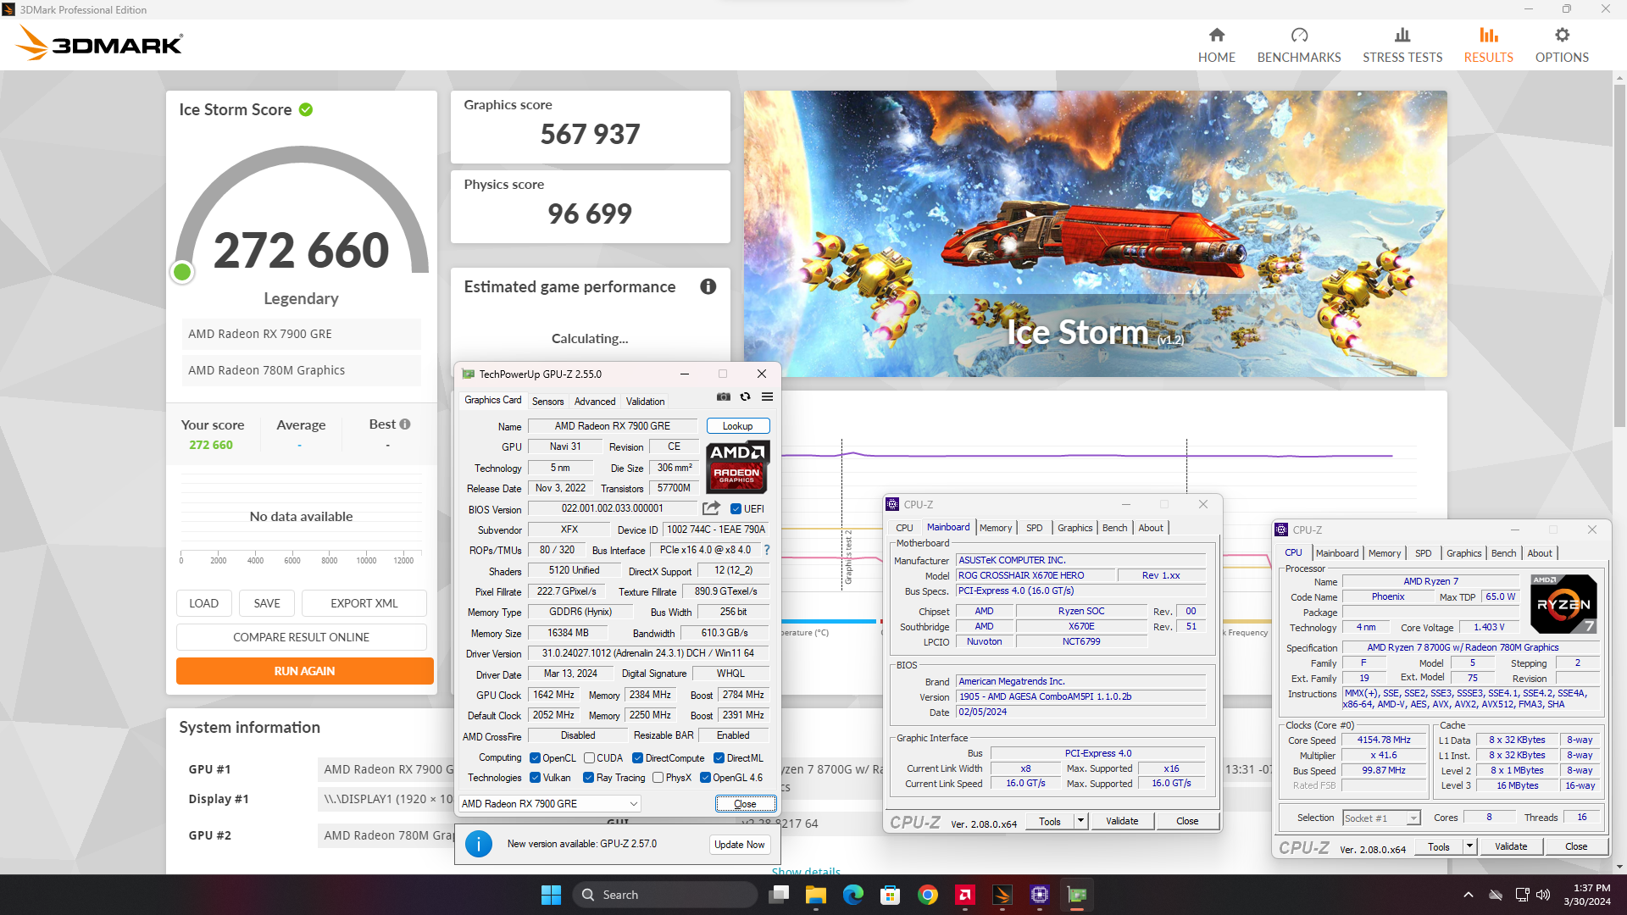Click Validate in Mainboard CPU-Z window
Image resolution: width=1627 pixels, height=915 pixels.
(1122, 821)
